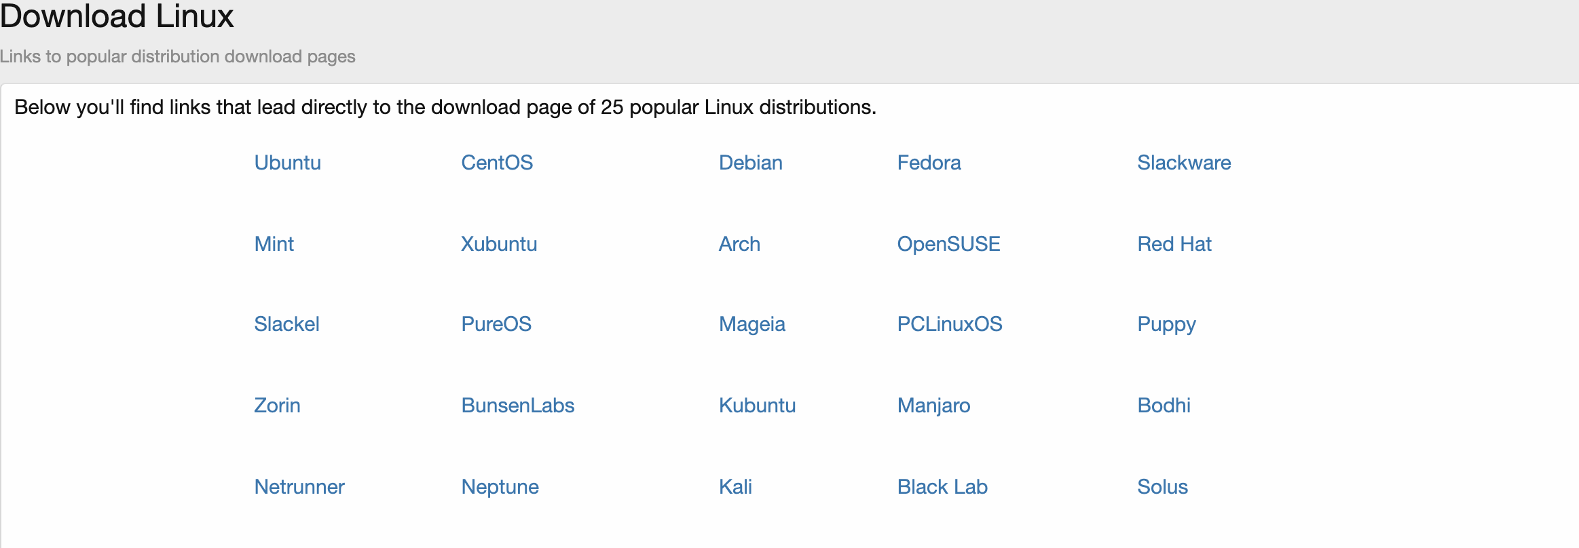Image resolution: width=1579 pixels, height=548 pixels.
Task: Click the 'Download Linux' page heading
Action: pos(117,16)
